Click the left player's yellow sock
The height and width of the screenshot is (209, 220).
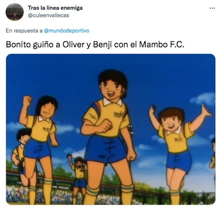point(47,191)
